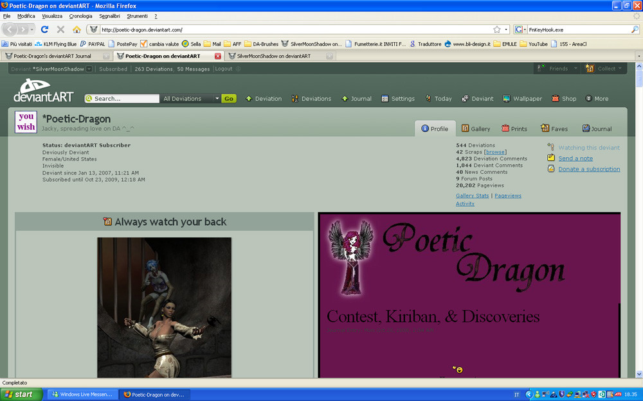Click the Firefox back arrow button
The width and height of the screenshot is (643, 401).
point(10,30)
